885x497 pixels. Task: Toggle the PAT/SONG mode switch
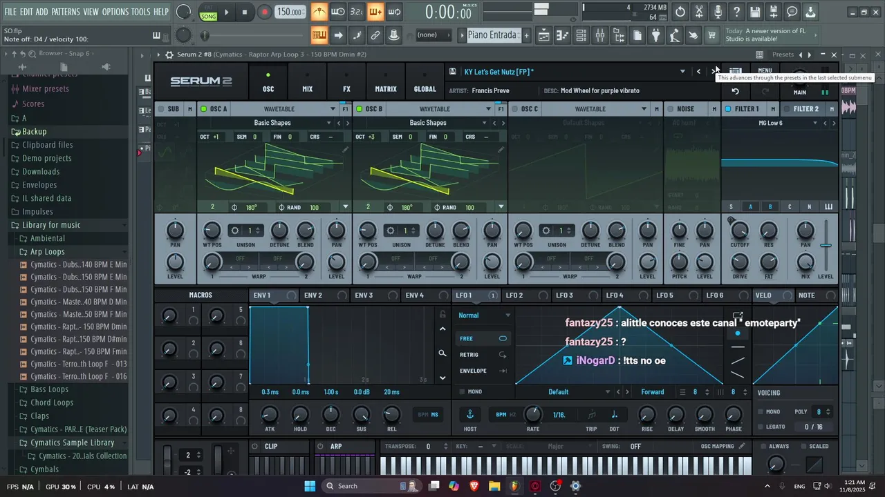coord(208,12)
